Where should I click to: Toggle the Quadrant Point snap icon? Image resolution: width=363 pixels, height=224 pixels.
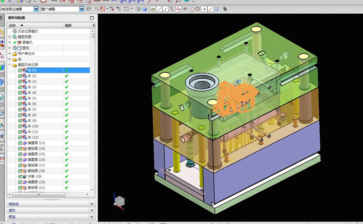[x=198, y=9]
